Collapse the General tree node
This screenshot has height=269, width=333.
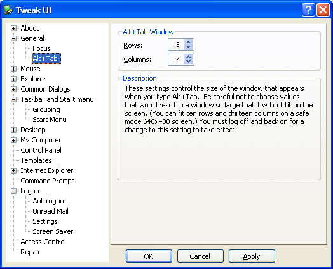point(13,38)
